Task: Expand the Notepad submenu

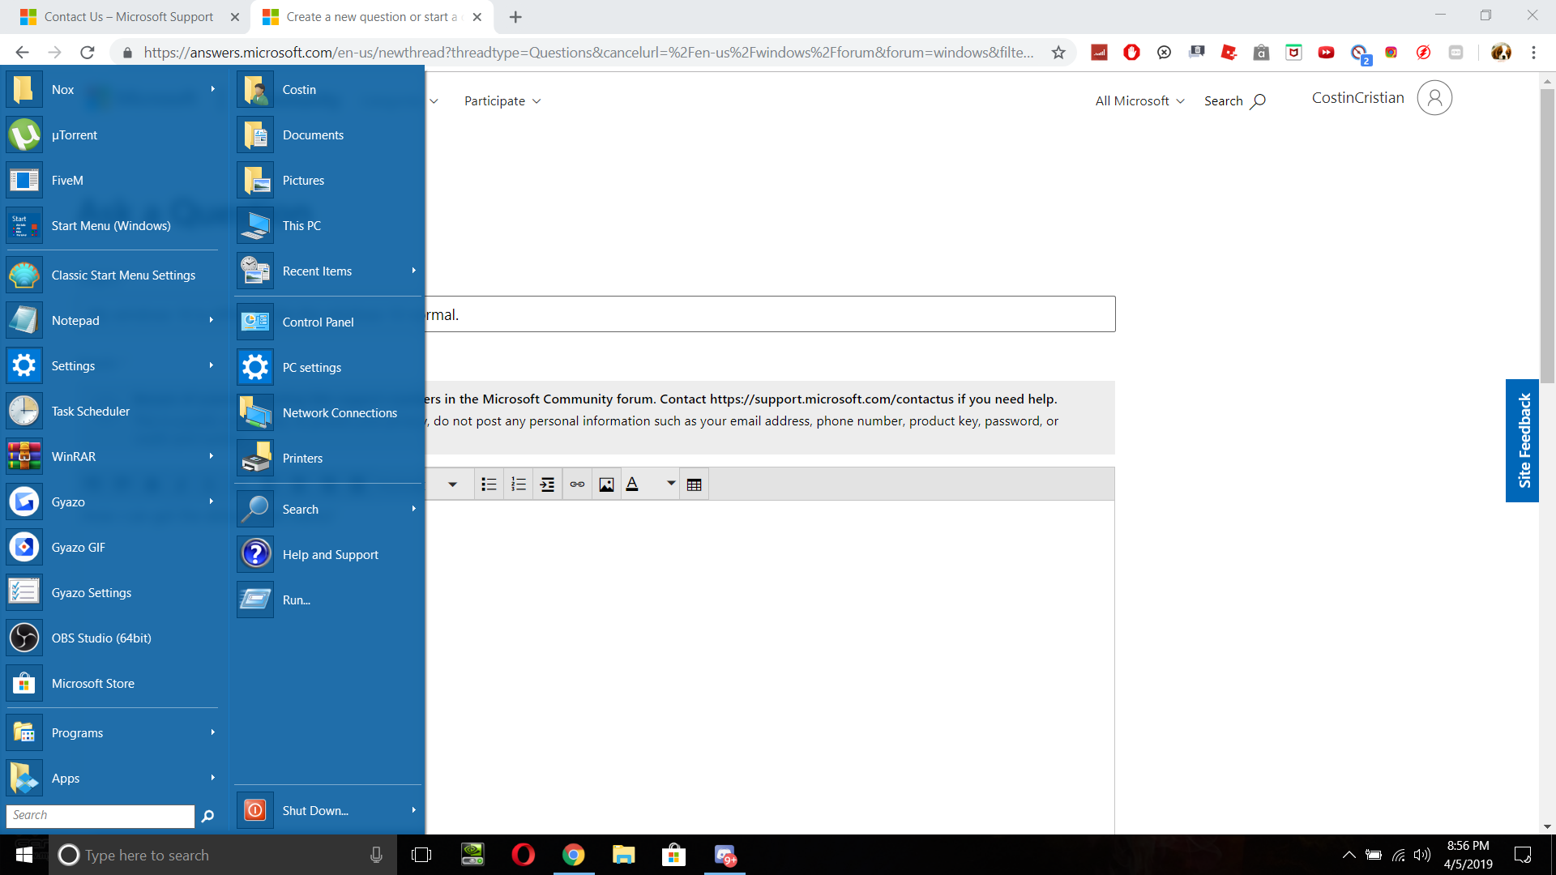Action: 212,320
